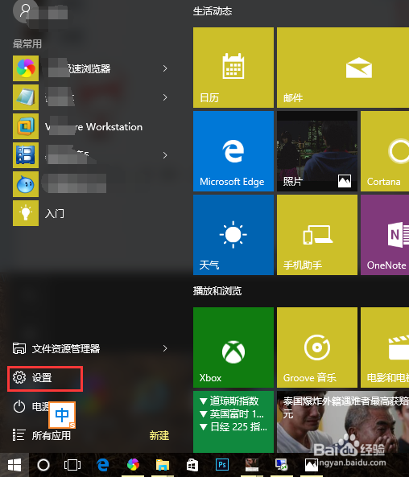
Task: Switch to Photoshop on the taskbar
Action: pyautogui.click(x=222, y=465)
